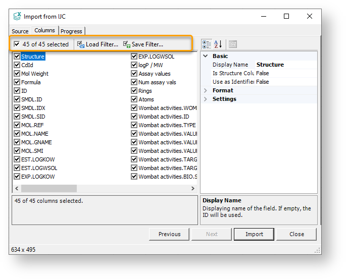
Task: Collapse the Basic property category
Action: point(206,57)
